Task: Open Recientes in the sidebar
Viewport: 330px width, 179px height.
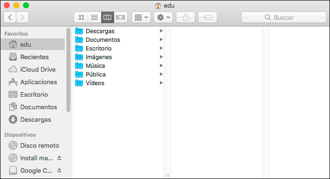Action: (x=33, y=57)
